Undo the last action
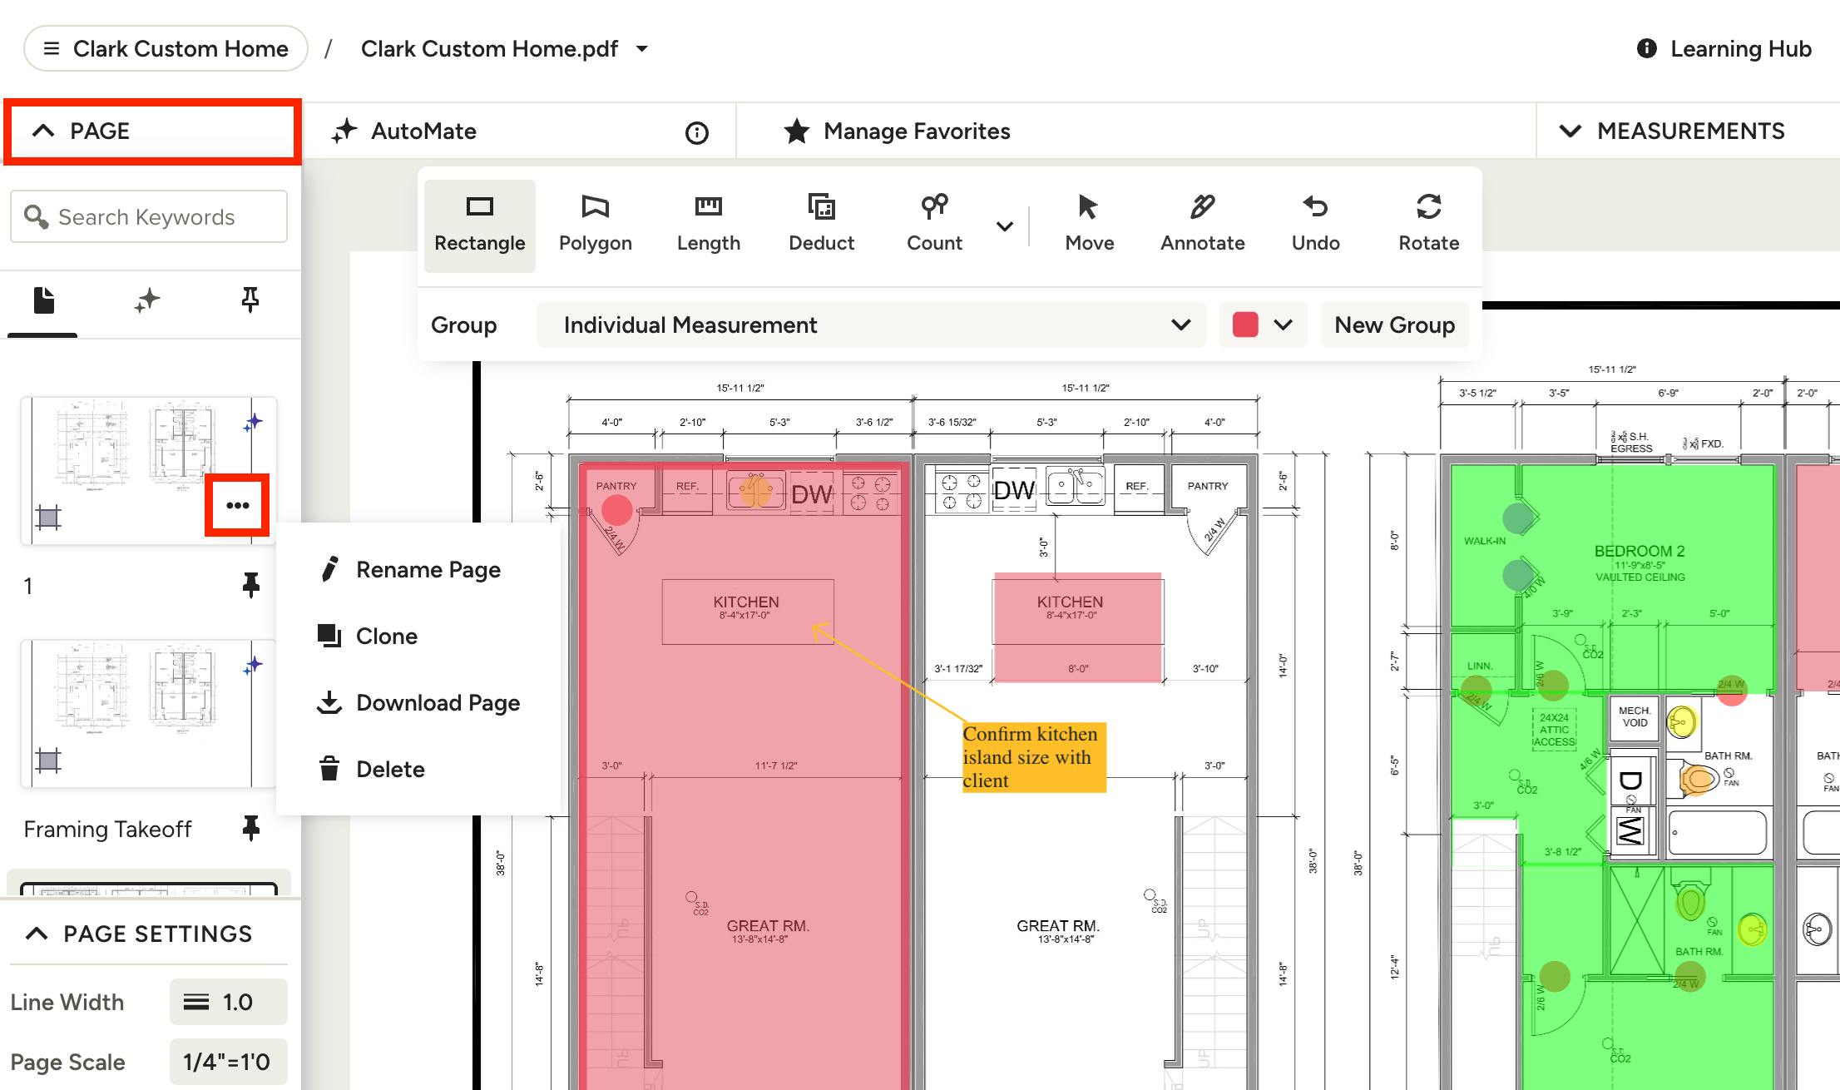This screenshot has width=1840, height=1090. click(1315, 224)
